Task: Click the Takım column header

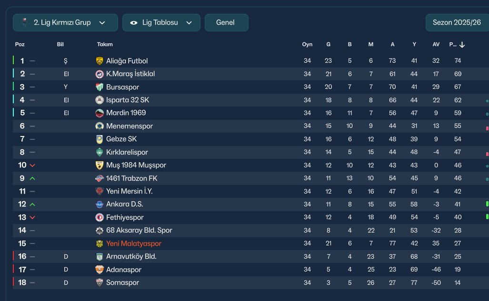Action: pos(105,45)
